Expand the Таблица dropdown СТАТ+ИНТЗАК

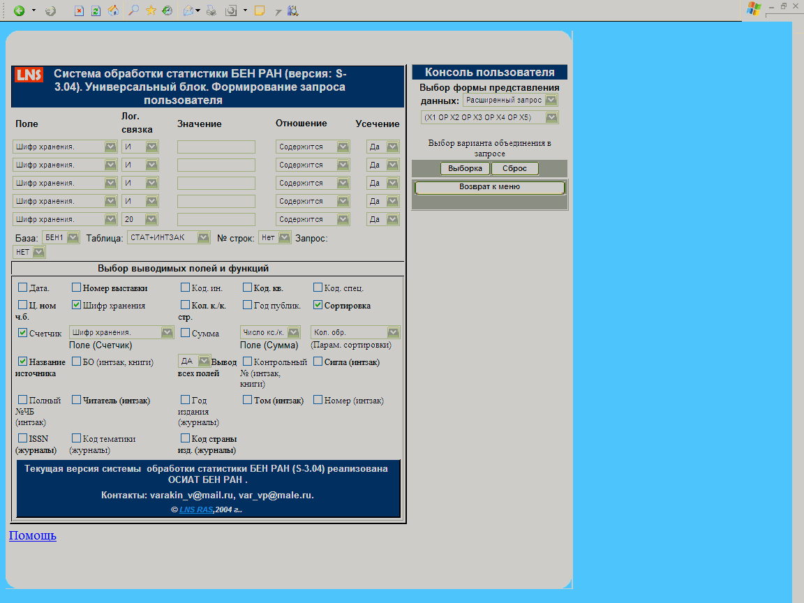coord(168,237)
